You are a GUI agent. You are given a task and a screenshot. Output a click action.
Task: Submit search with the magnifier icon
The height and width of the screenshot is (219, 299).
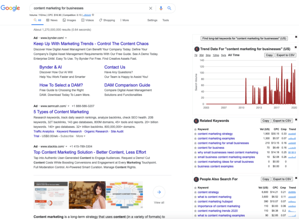[x=169, y=8]
